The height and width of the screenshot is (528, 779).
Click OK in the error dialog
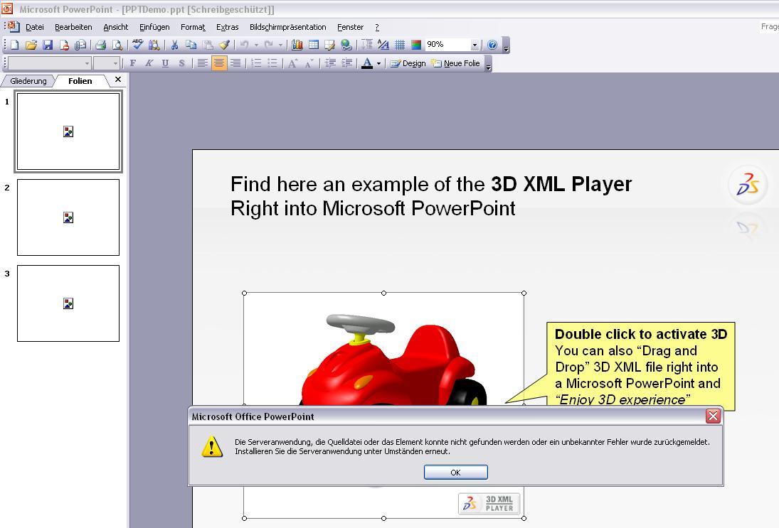point(455,473)
